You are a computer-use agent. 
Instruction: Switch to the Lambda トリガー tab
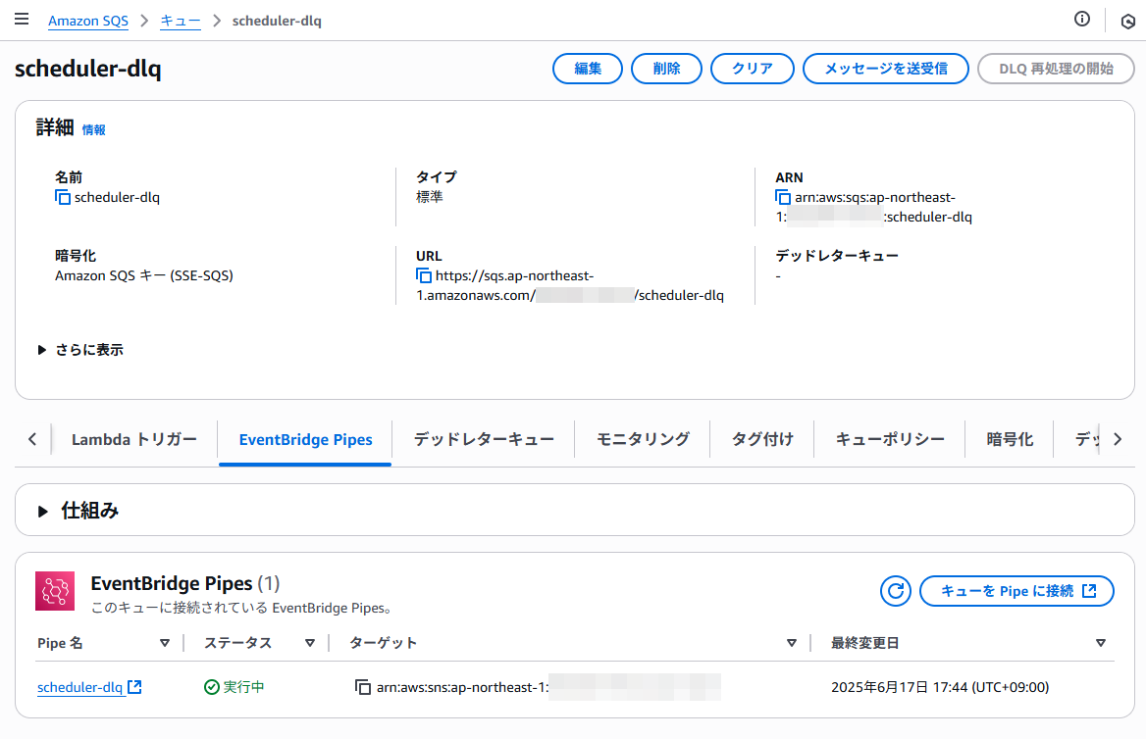134,440
